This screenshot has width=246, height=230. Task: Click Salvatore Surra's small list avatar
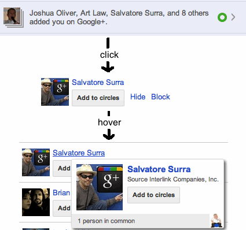click(x=36, y=162)
